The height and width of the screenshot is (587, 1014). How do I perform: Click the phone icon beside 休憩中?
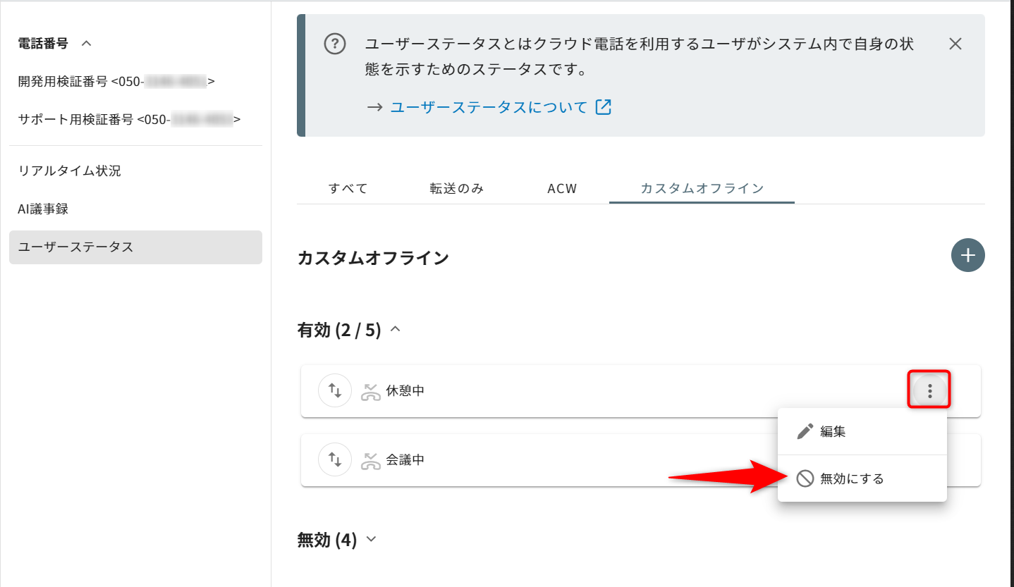click(371, 391)
